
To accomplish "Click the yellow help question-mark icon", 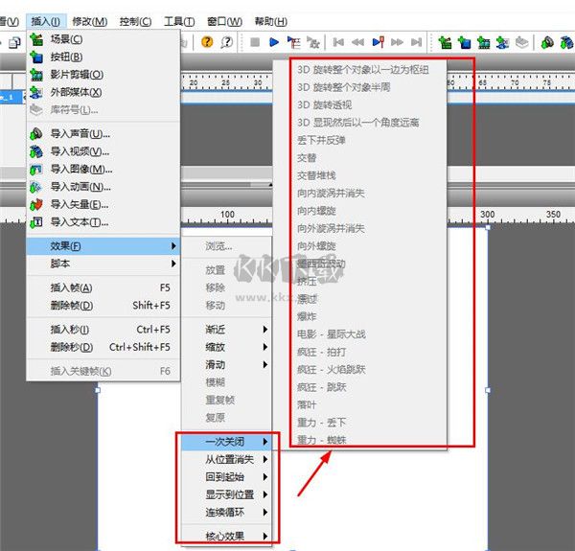I will click(x=207, y=42).
